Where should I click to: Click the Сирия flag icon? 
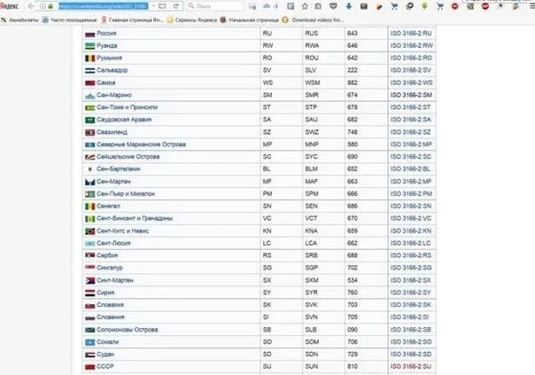coord(89,293)
